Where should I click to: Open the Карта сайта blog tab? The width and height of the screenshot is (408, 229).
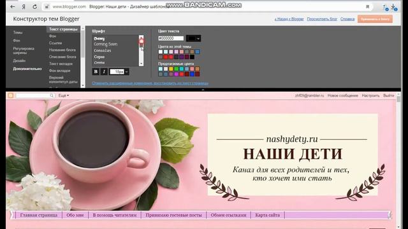click(268, 215)
